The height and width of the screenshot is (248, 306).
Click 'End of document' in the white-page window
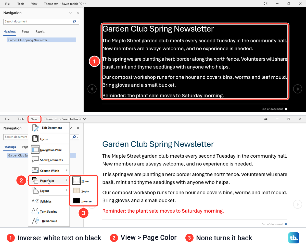pos(272,224)
